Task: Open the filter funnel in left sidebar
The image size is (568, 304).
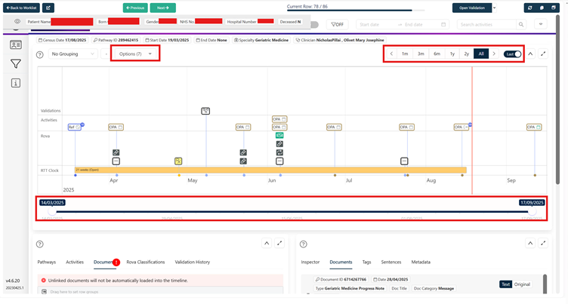Action: coord(16,64)
